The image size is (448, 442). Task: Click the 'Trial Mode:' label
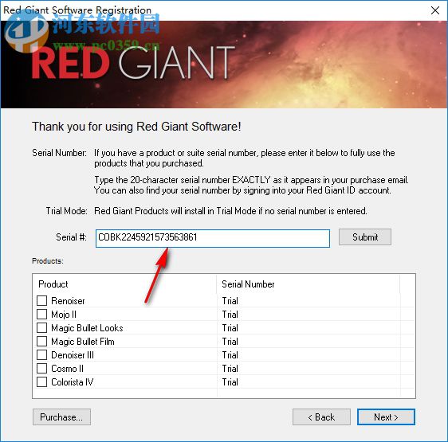pyautogui.click(x=67, y=211)
